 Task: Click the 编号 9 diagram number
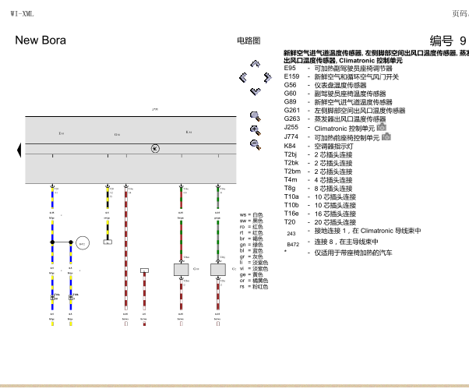448,41
